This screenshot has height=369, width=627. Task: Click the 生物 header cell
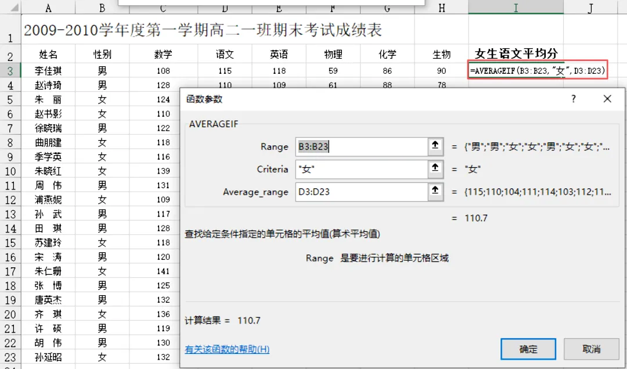point(441,54)
